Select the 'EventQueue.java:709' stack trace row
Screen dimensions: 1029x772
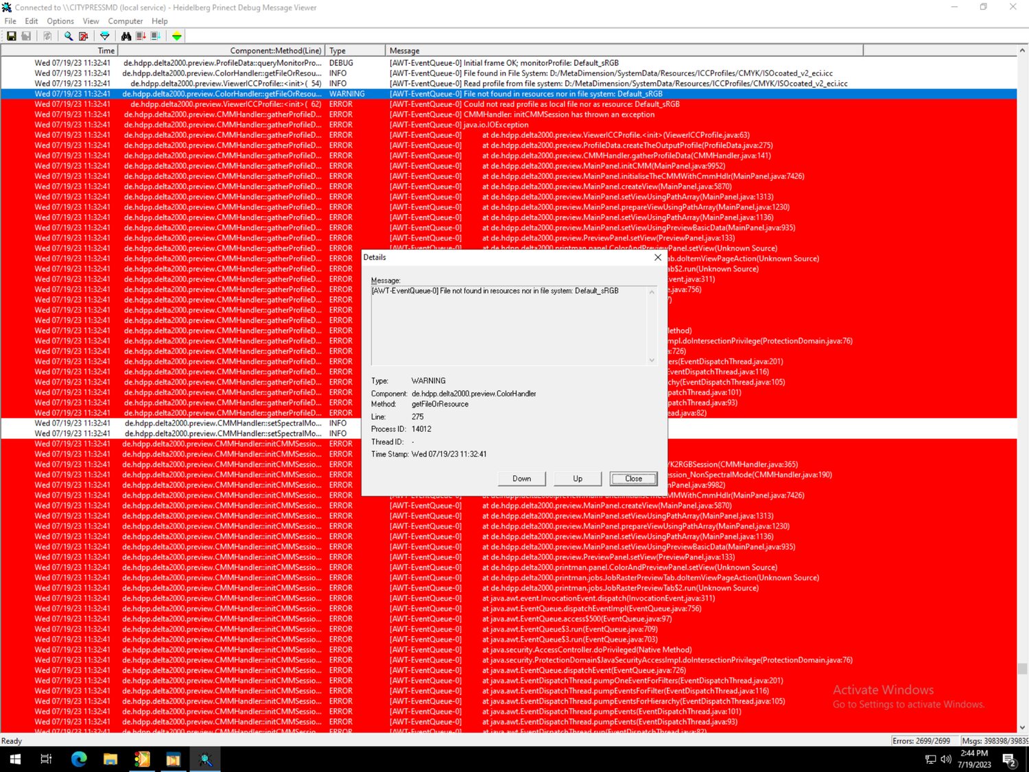(x=509, y=629)
